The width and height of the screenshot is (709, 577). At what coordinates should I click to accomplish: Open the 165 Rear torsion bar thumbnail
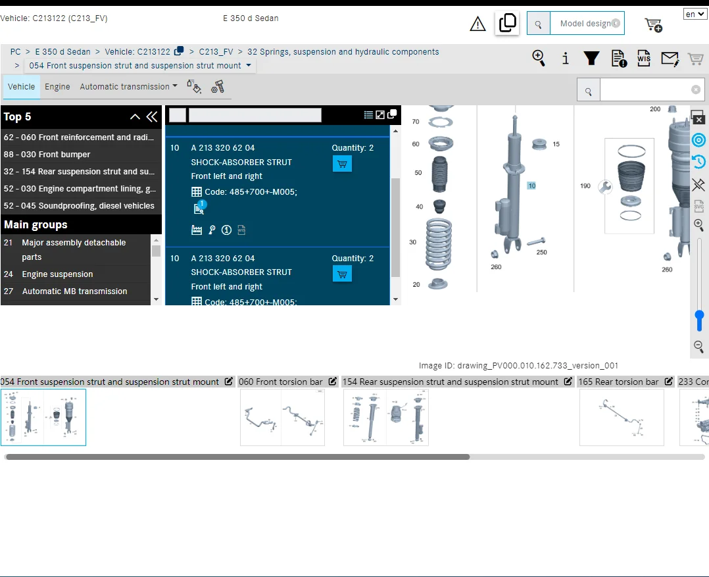[x=622, y=417]
